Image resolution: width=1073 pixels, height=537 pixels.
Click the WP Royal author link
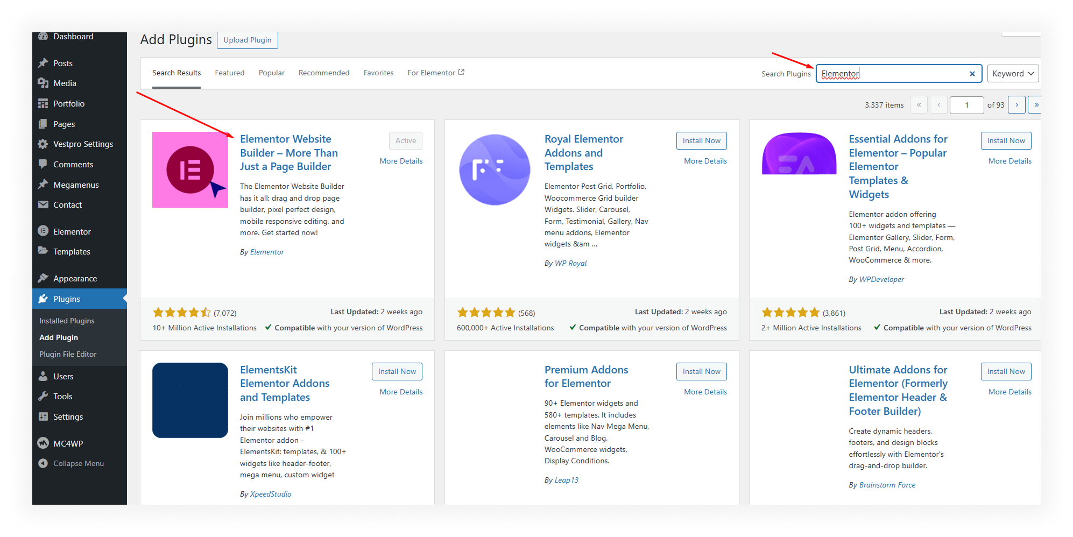coord(570,263)
